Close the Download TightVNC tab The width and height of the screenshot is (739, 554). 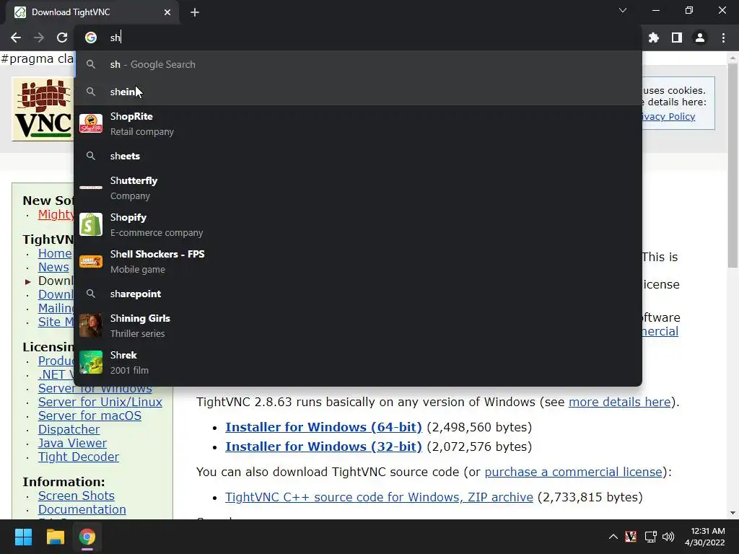click(x=167, y=12)
